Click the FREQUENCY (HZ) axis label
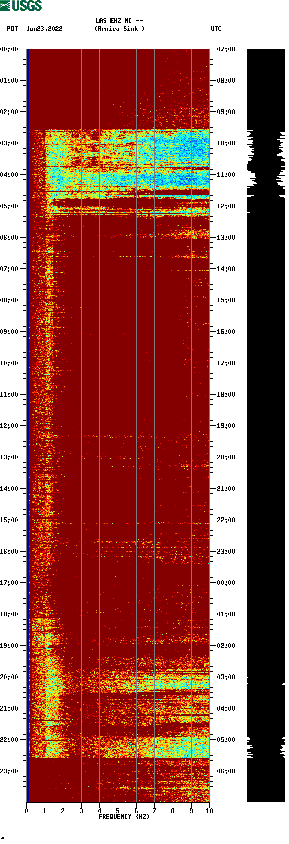Image resolution: width=289 pixels, height=844 pixels. click(x=124, y=817)
